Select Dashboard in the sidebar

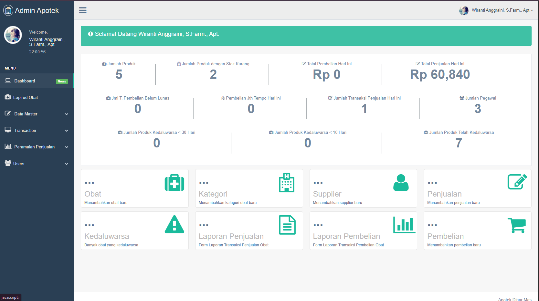(x=25, y=81)
